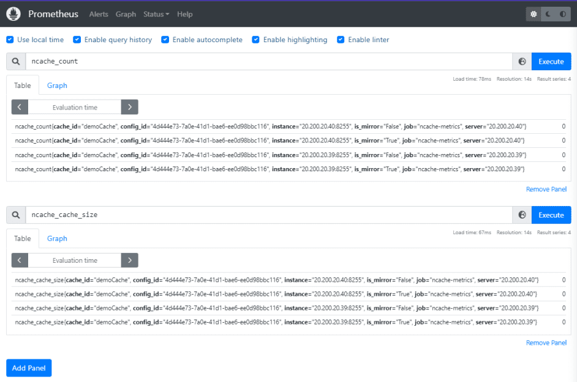577x382 pixels.
Task: Remove the ncache_cache_size panel
Action: pos(546,343)
